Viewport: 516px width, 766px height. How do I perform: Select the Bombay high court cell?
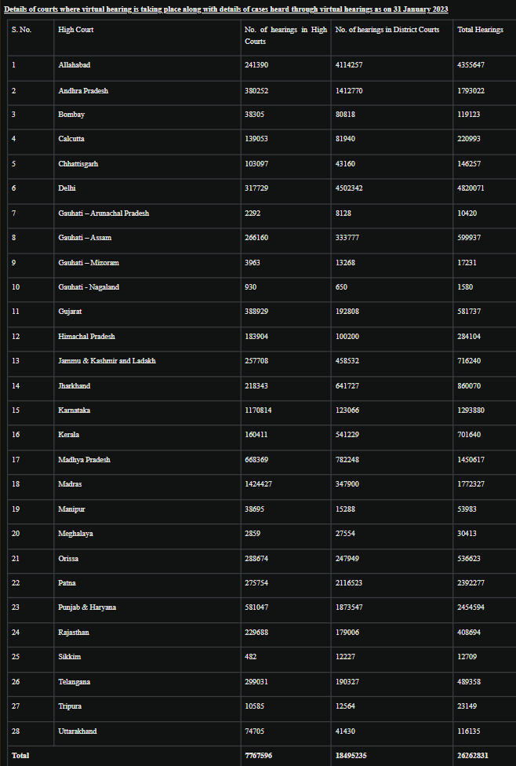click(71, 115)
